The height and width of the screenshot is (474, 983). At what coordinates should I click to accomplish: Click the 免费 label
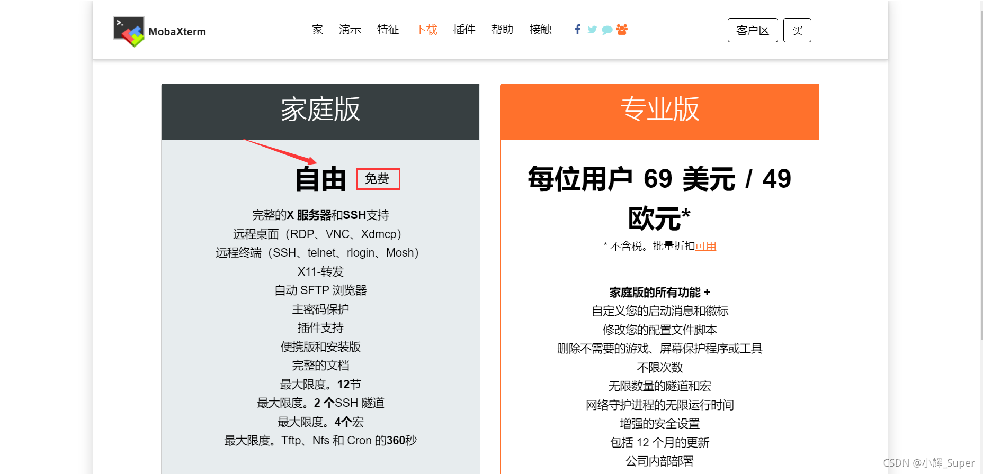(378, 179)
